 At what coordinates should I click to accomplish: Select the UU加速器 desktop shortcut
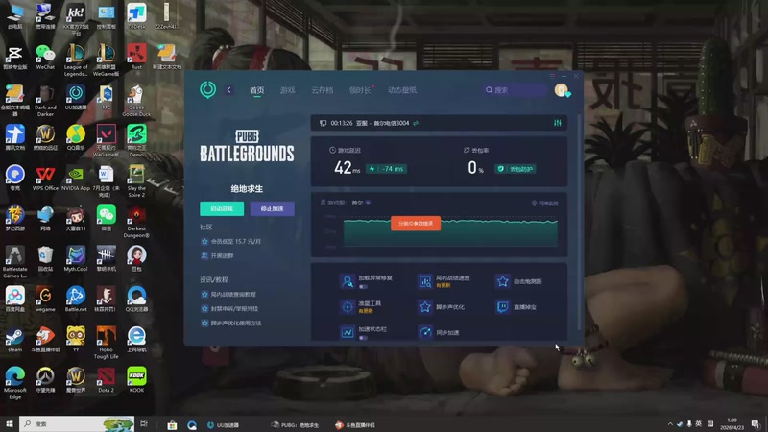pyautogui.click(x=76, y=97)
